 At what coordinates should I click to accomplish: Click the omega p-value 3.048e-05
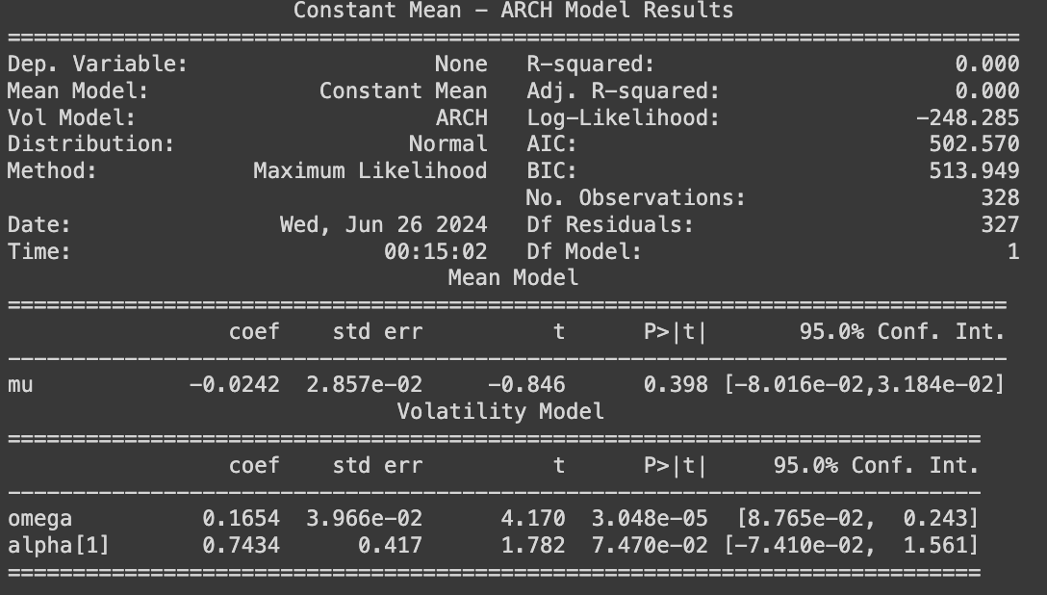click(x=650, y=518)
